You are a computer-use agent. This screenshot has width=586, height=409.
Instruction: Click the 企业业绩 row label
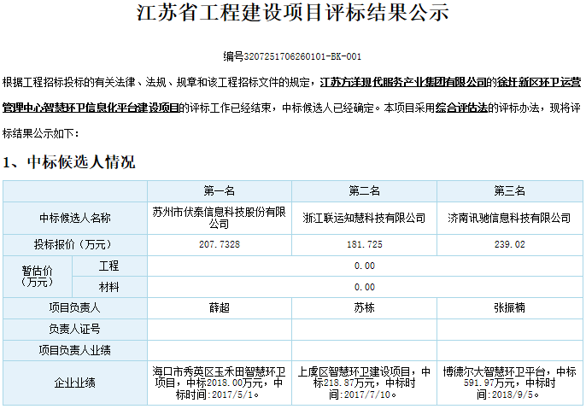75,383
